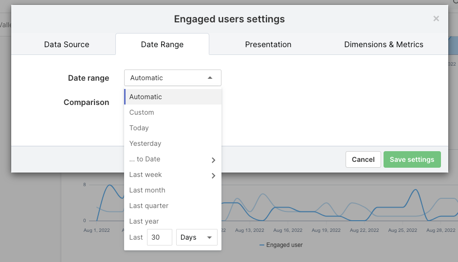The image size is (458, 262).
Task: Expand the Last week submenu chevron
Action: pyautogui.click(x=213, y=175)
